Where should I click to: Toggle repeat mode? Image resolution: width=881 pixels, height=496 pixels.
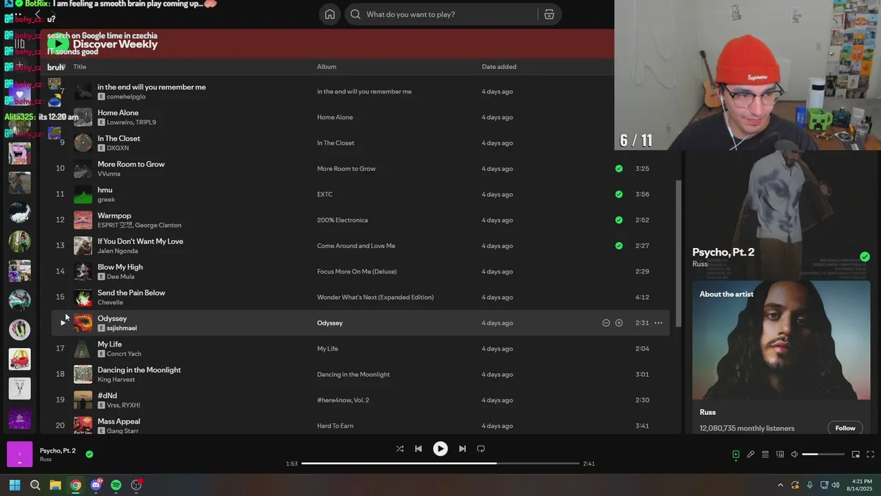(481, 448)
